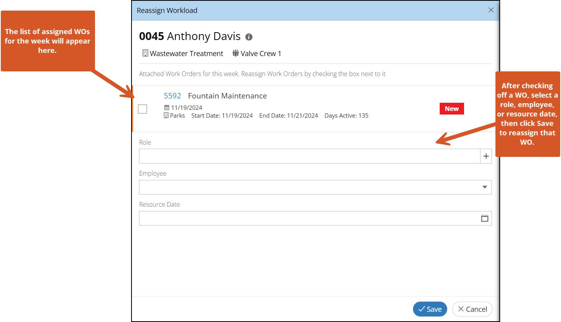The height and width of the screenshot is (322, 561).
Task: Click the Valve Crew 1 people icon
Action: [236, 53]
